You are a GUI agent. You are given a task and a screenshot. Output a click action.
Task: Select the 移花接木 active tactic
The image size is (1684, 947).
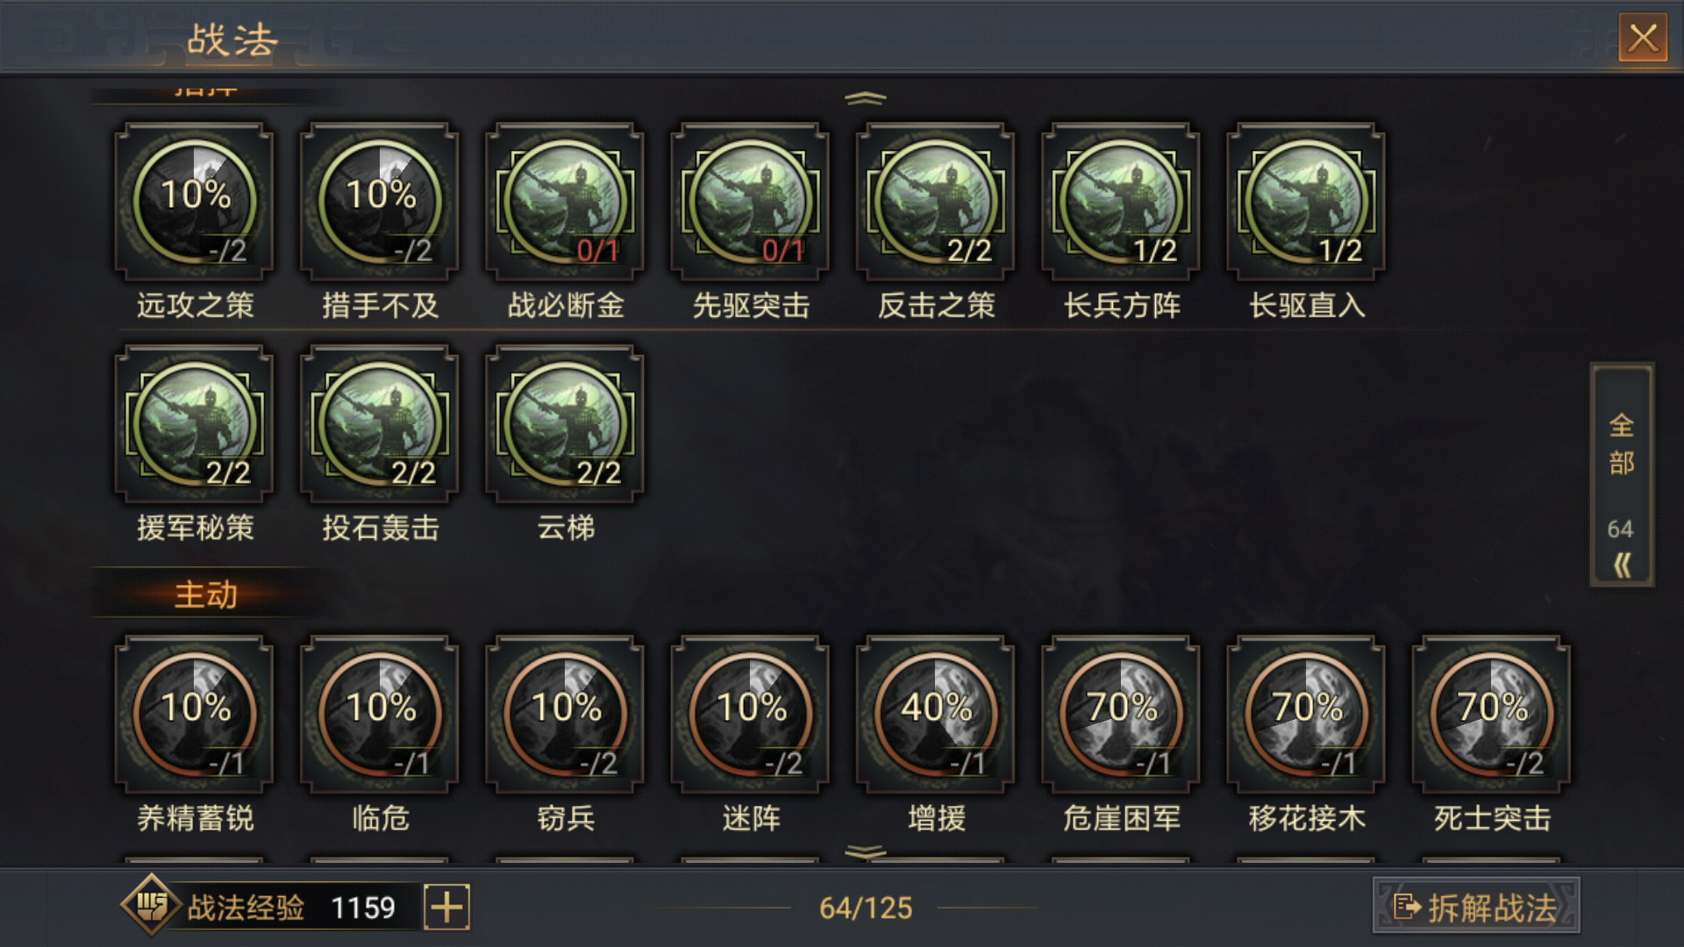click(x=1306, y=715)
